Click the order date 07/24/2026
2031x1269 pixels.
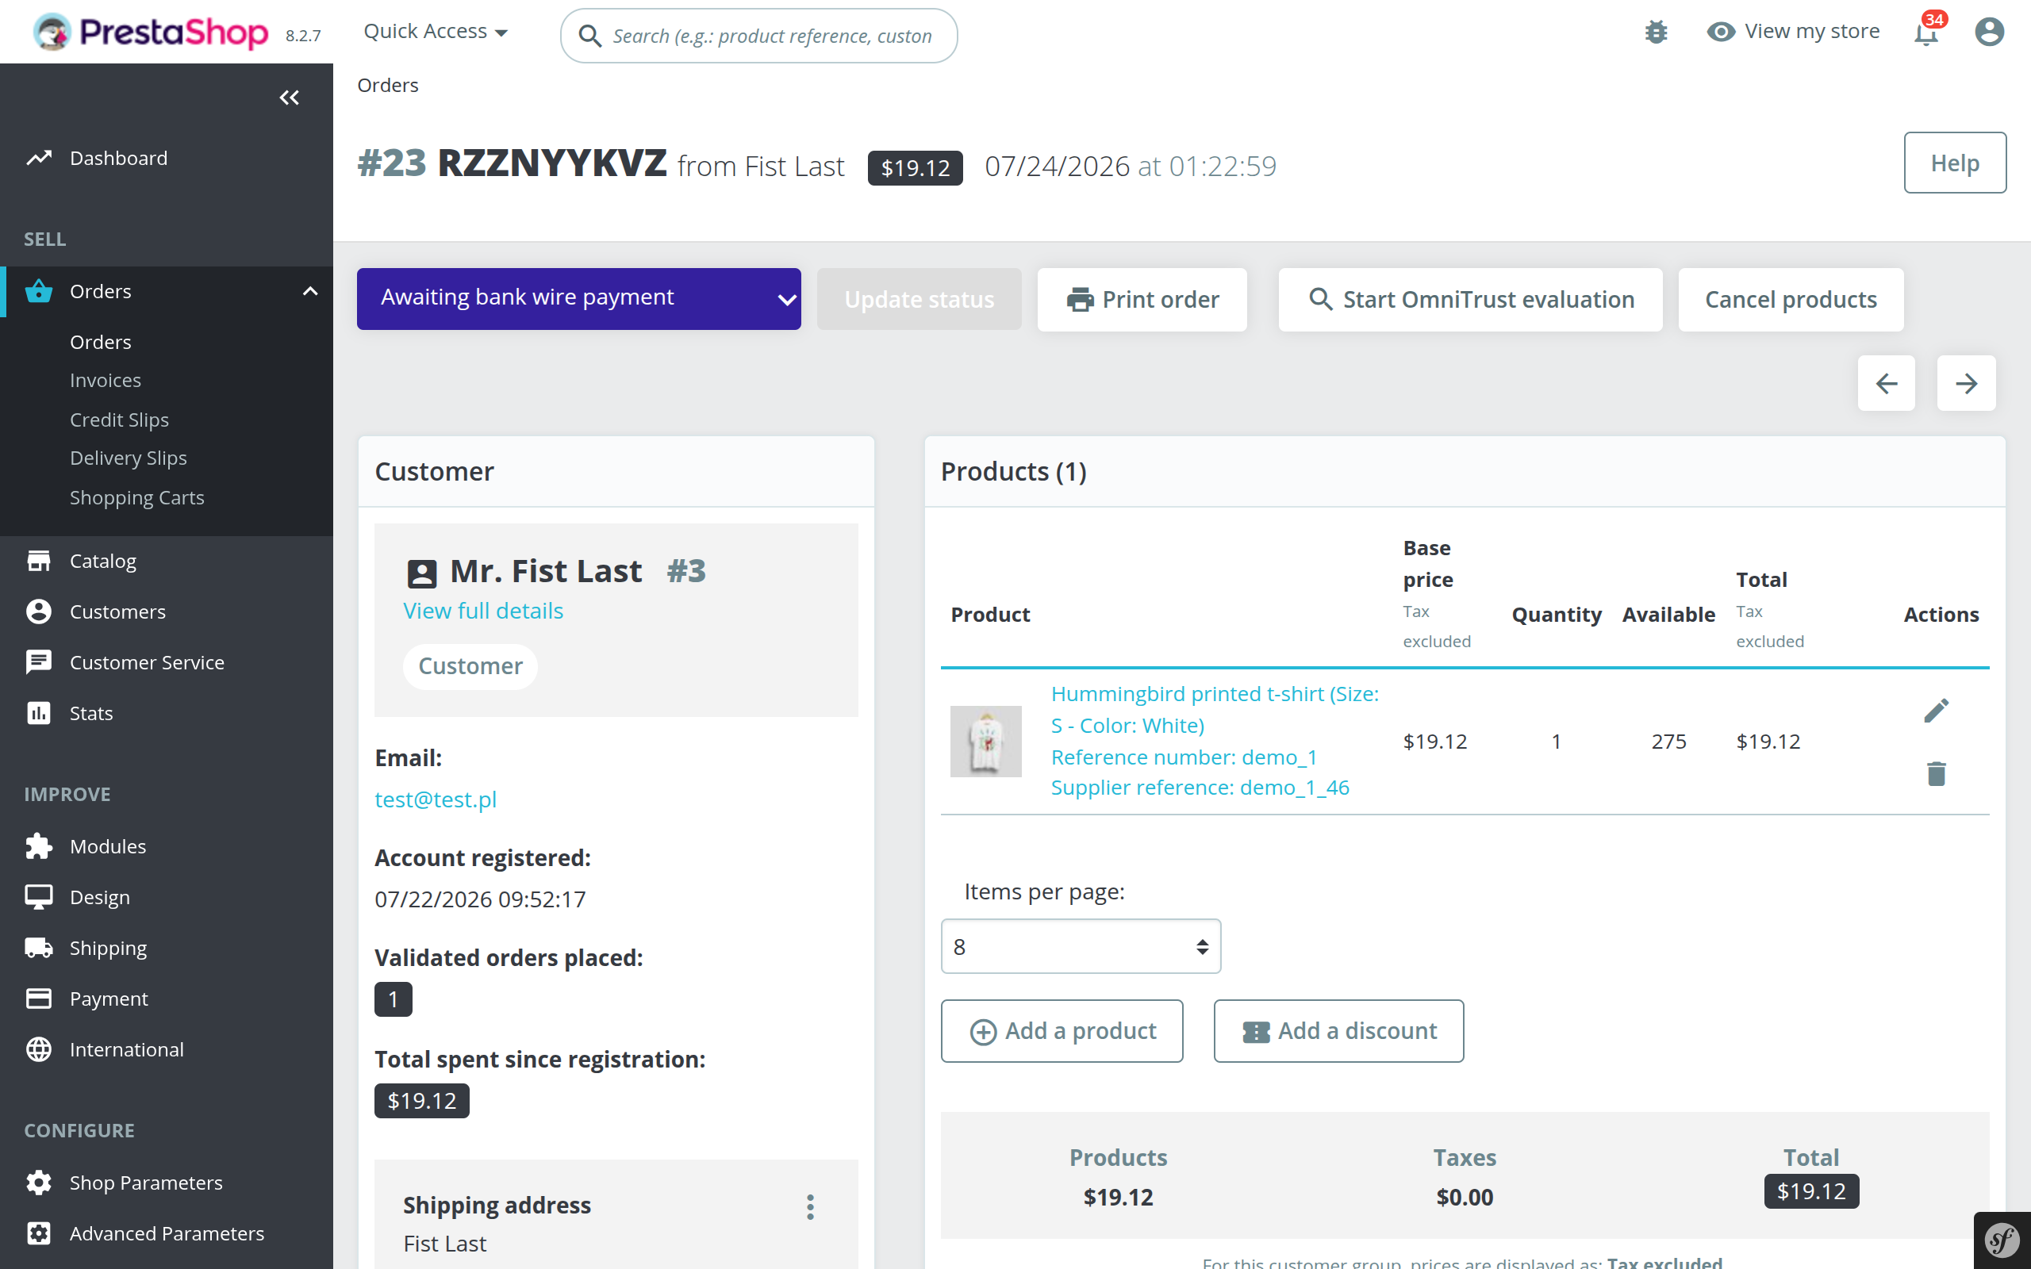tap(1057, 167)
